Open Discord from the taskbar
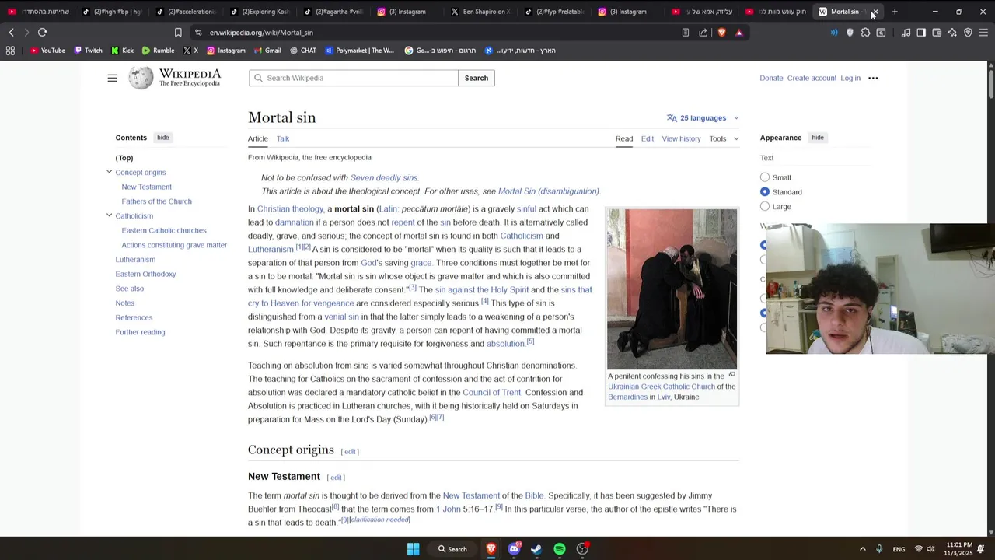This screenshot has height=560, width=995. [x=514, y=549]
